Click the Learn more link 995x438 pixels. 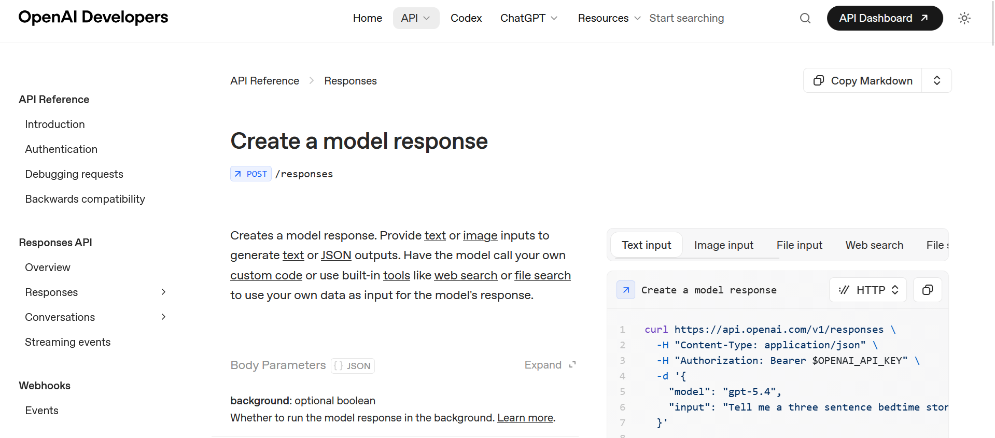click(x=525, y=418)
